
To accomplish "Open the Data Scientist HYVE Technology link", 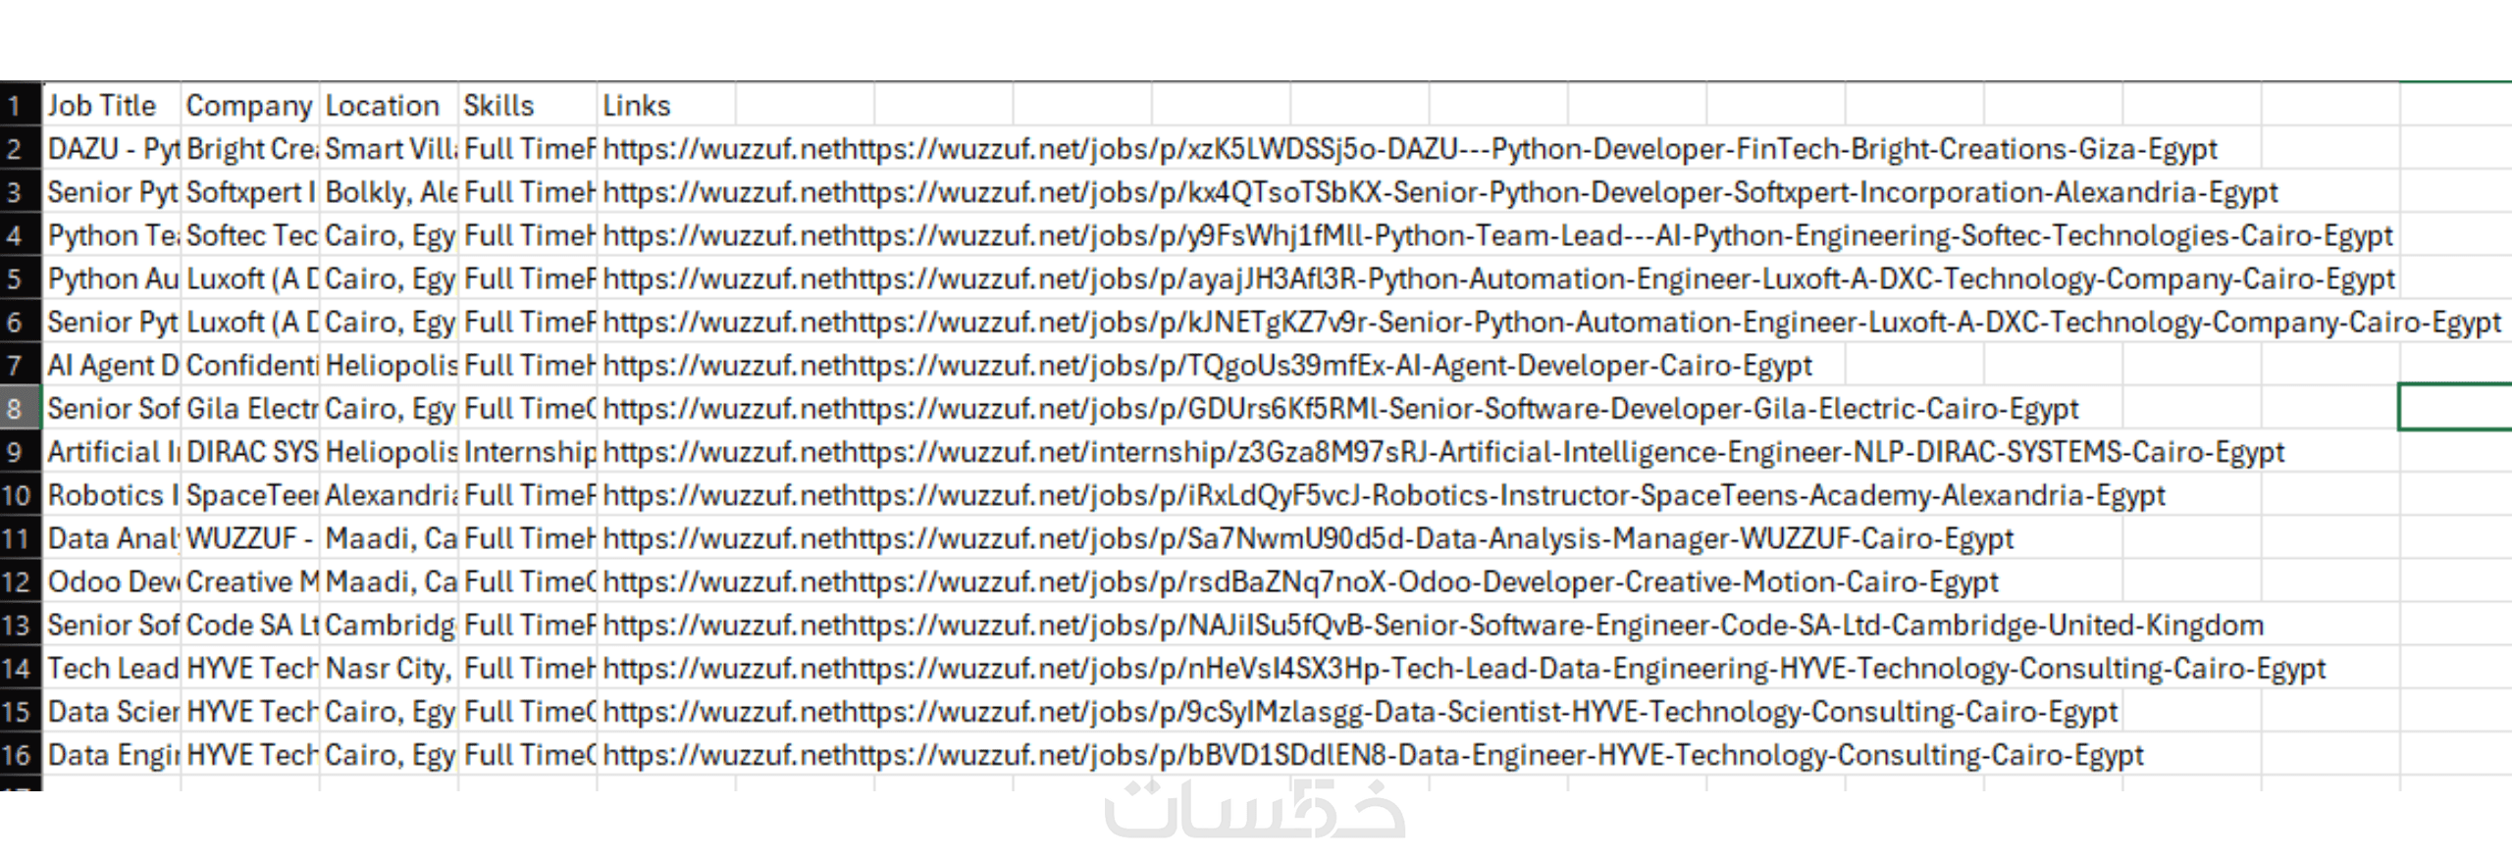I will pos(1360,713).
